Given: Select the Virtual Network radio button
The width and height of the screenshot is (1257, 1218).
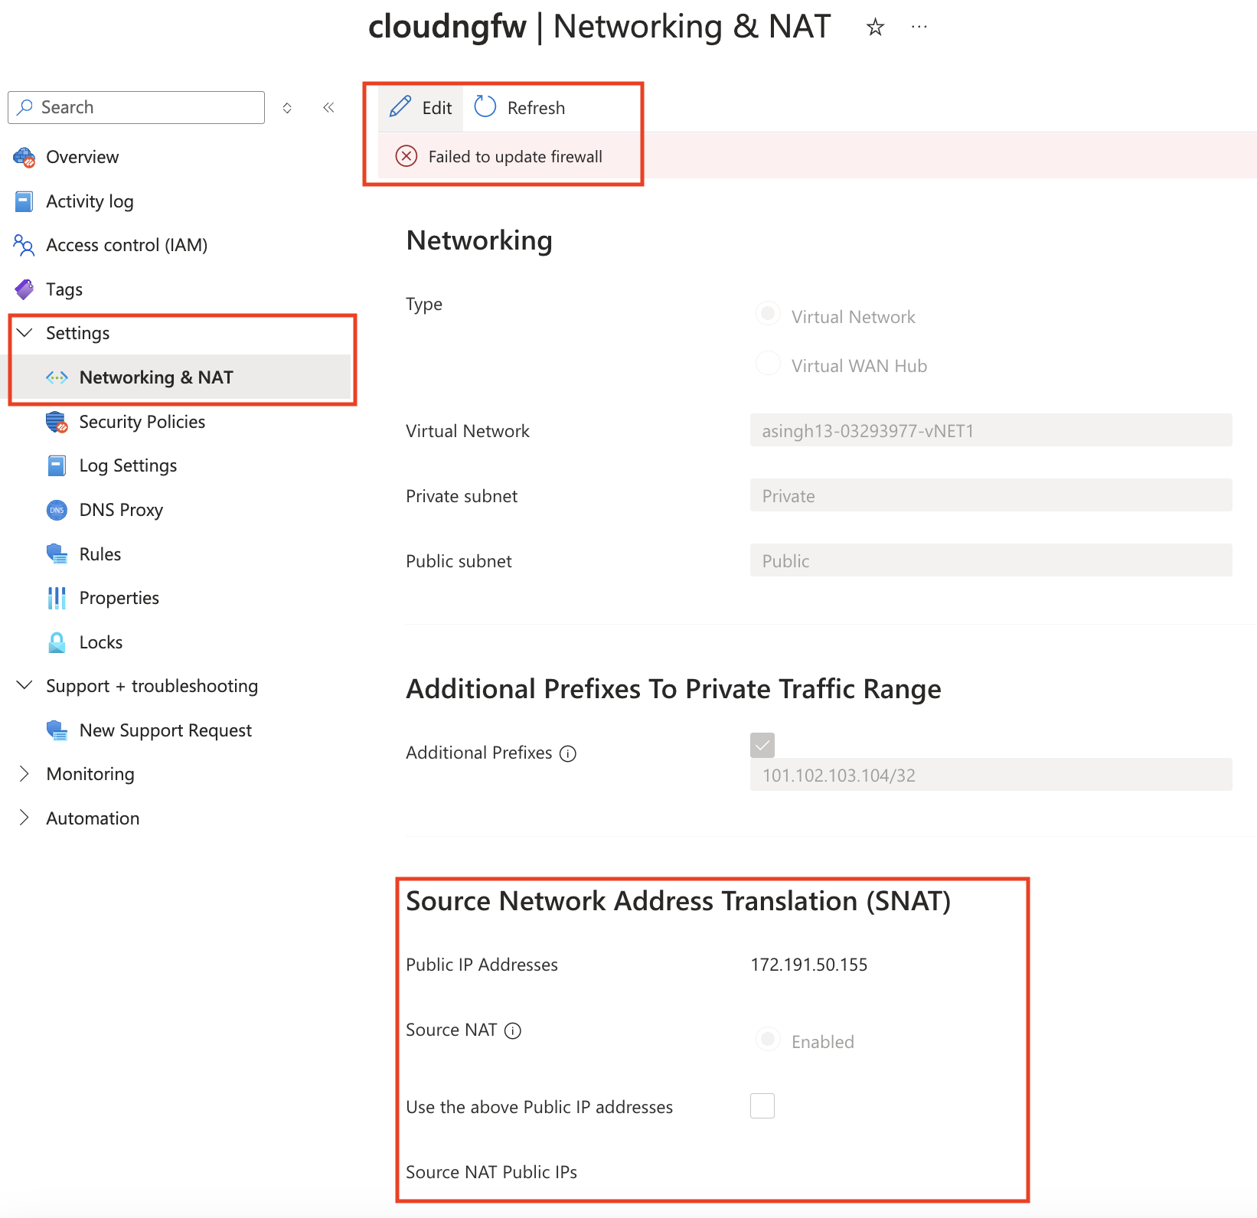Looking at the screenshot, I should pos(767,313).
